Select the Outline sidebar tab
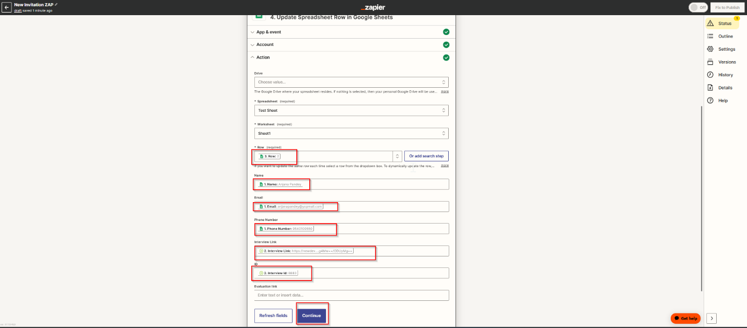Screen dimensions: 747x328 [x=721, y=36]
